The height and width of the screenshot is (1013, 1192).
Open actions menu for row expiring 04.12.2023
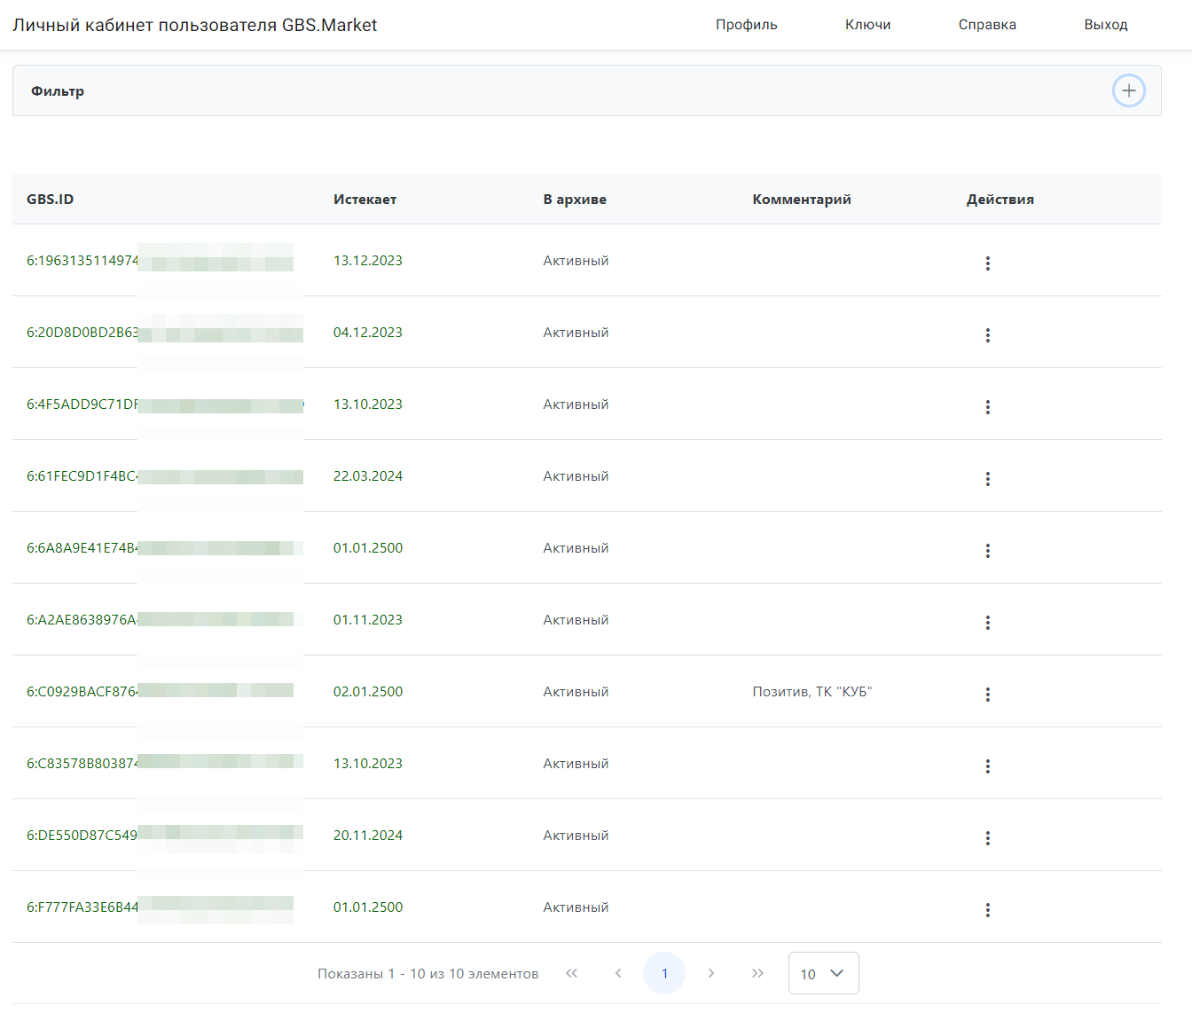(987, 335)
